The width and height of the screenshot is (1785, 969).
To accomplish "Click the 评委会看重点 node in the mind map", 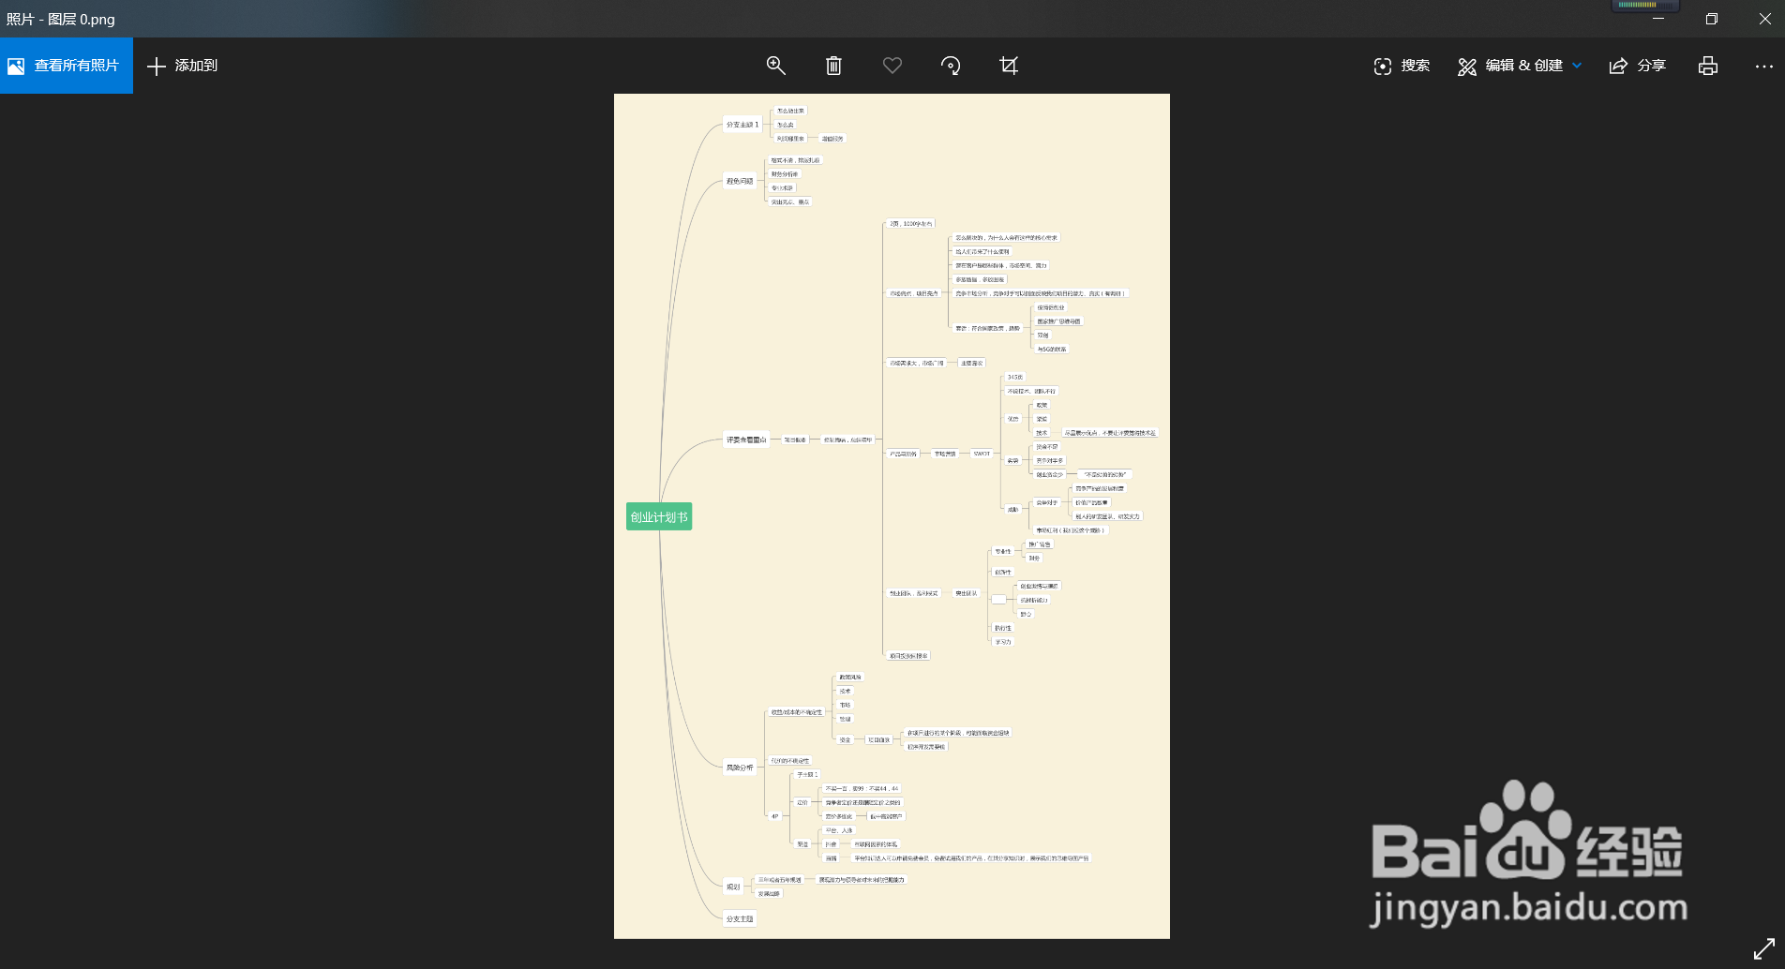I will 746,440.
